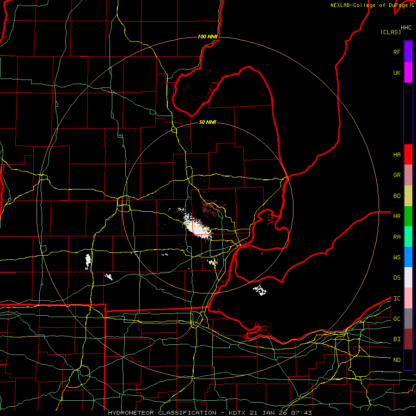Click the gray GC legend color swatch
This screenshot has width=416, height=416.
[408, 318]
